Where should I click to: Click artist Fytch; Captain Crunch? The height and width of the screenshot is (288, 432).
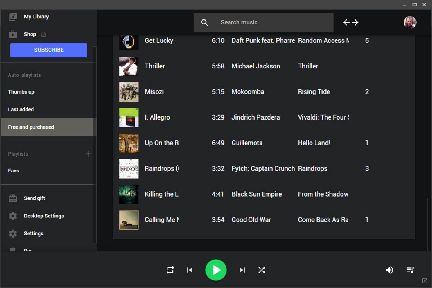pyautogui.click(x=263, y=168)
